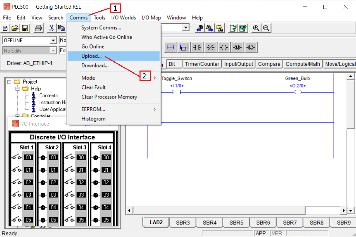This screenshot has height=237, width=356.
Task: Select the Output Latch coil icon
Action: [x=251, y=47]
